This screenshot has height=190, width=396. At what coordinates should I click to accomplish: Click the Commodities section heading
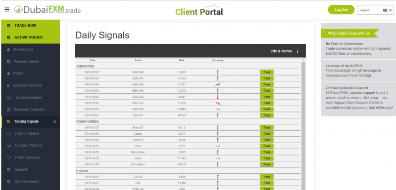[88, 121]
